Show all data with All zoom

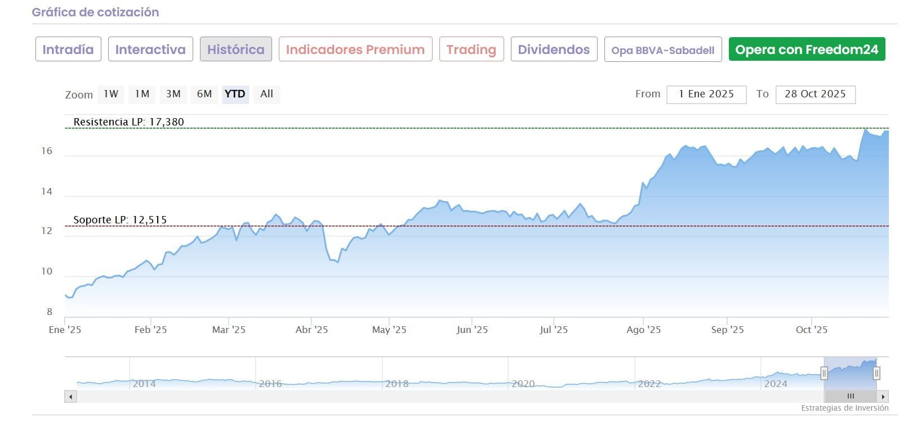pos(266,94)
